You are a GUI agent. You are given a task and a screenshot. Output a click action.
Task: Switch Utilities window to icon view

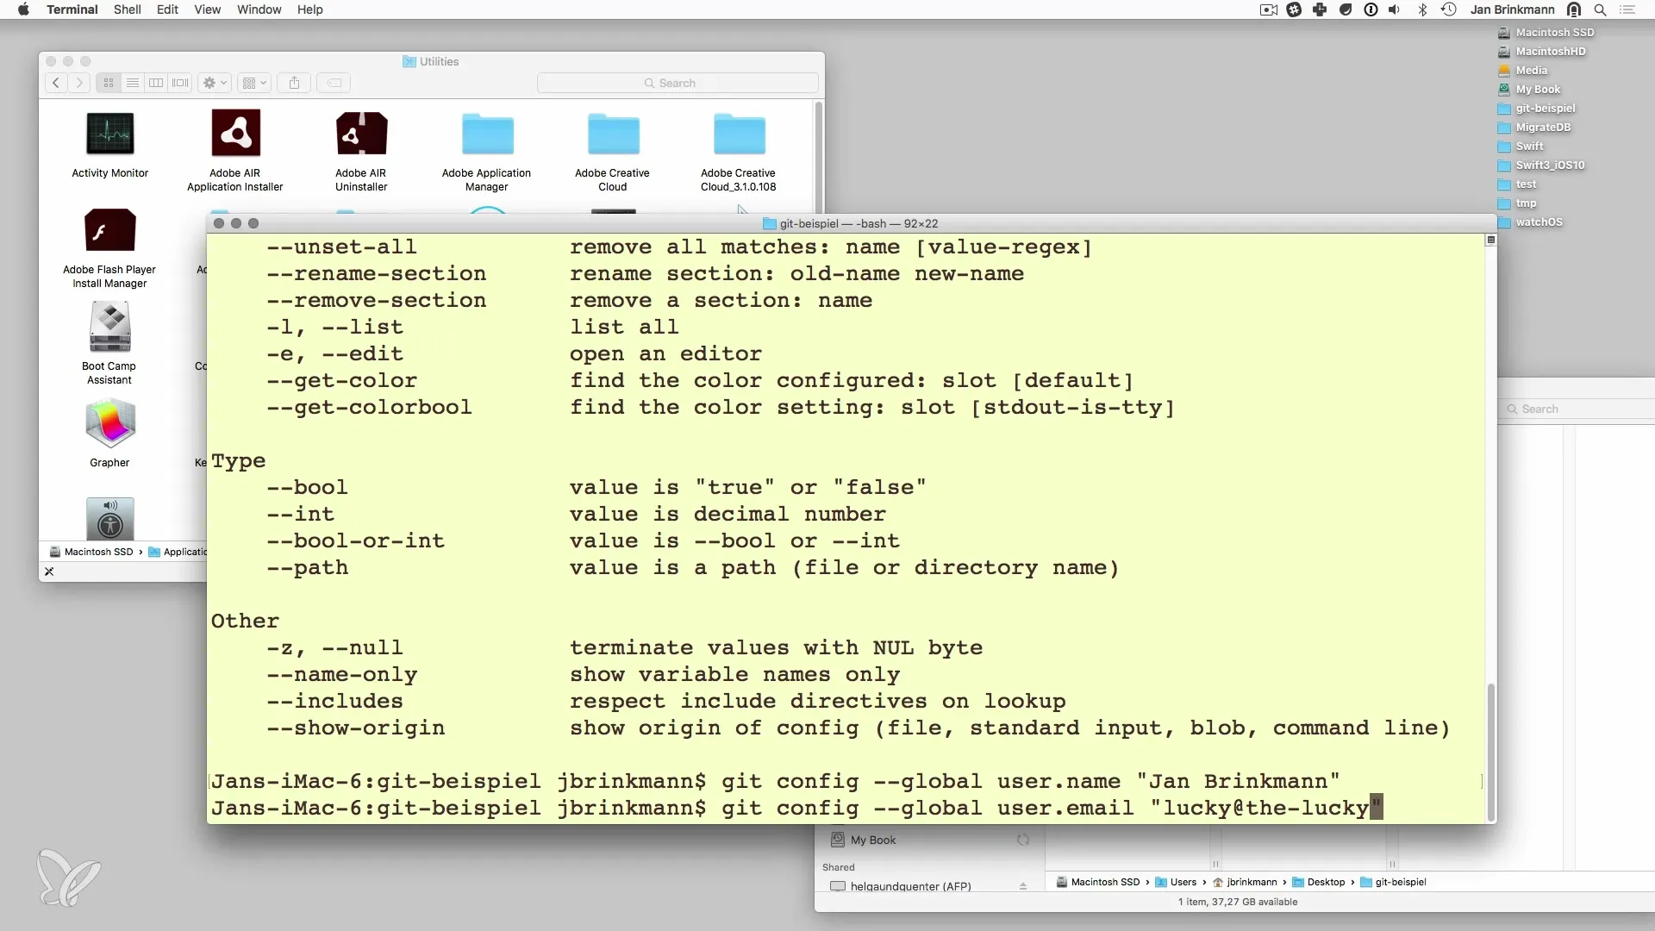click(x=109, y=83)
